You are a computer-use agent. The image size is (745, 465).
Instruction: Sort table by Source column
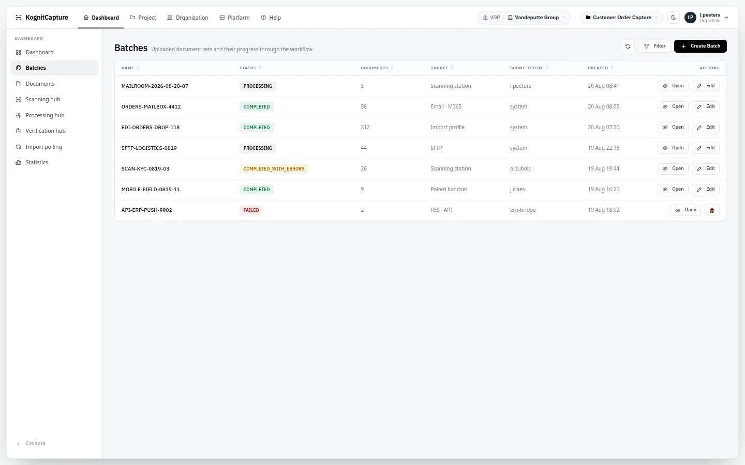442,68
